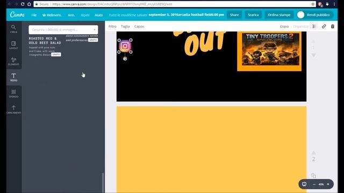This screenshot has width=344, height=193.
Task: Click the 40% zoom level value
Action: point(321,184)
